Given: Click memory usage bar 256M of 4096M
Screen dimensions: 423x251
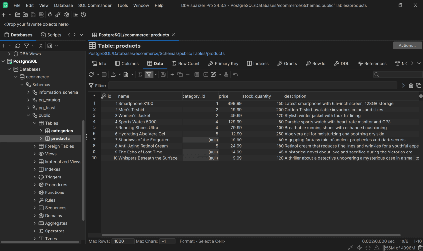Looking at the screenshot, I should (399, 248).
